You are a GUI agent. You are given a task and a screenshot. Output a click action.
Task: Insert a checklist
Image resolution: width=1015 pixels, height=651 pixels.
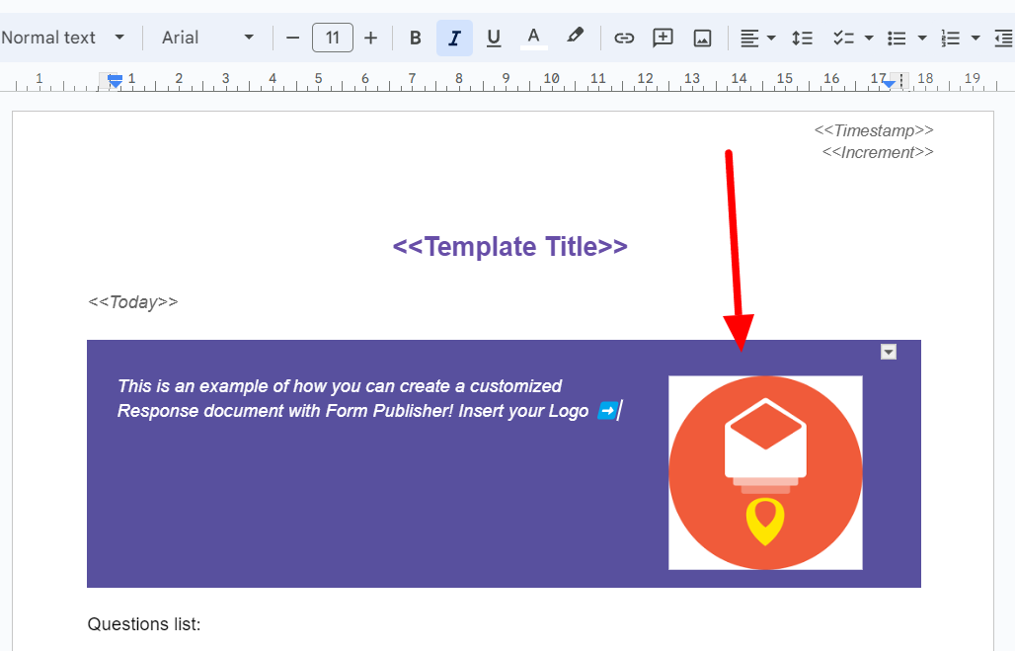click(843, 38)
